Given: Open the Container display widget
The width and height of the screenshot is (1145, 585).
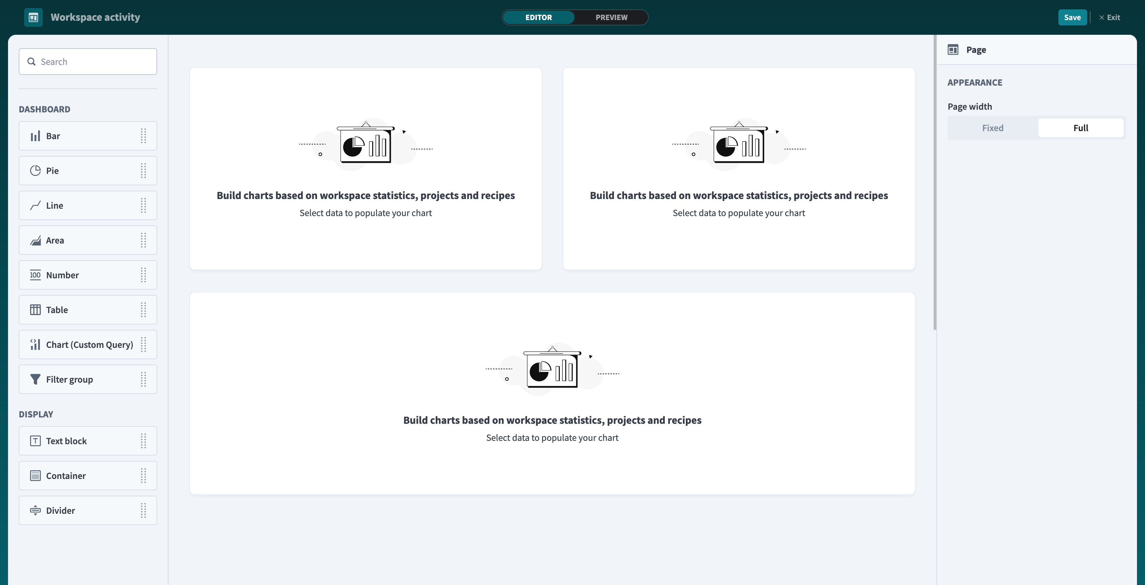Looking at the screenshot, I should pyautogui.click(x=66, y=475).
